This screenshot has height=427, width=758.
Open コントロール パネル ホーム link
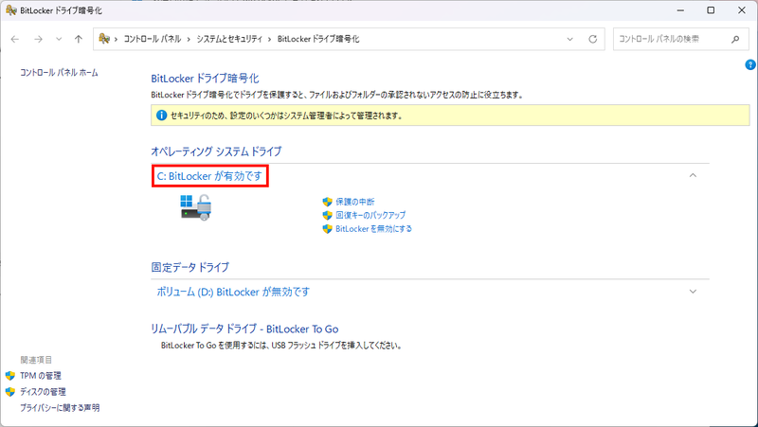coord(59,73)
